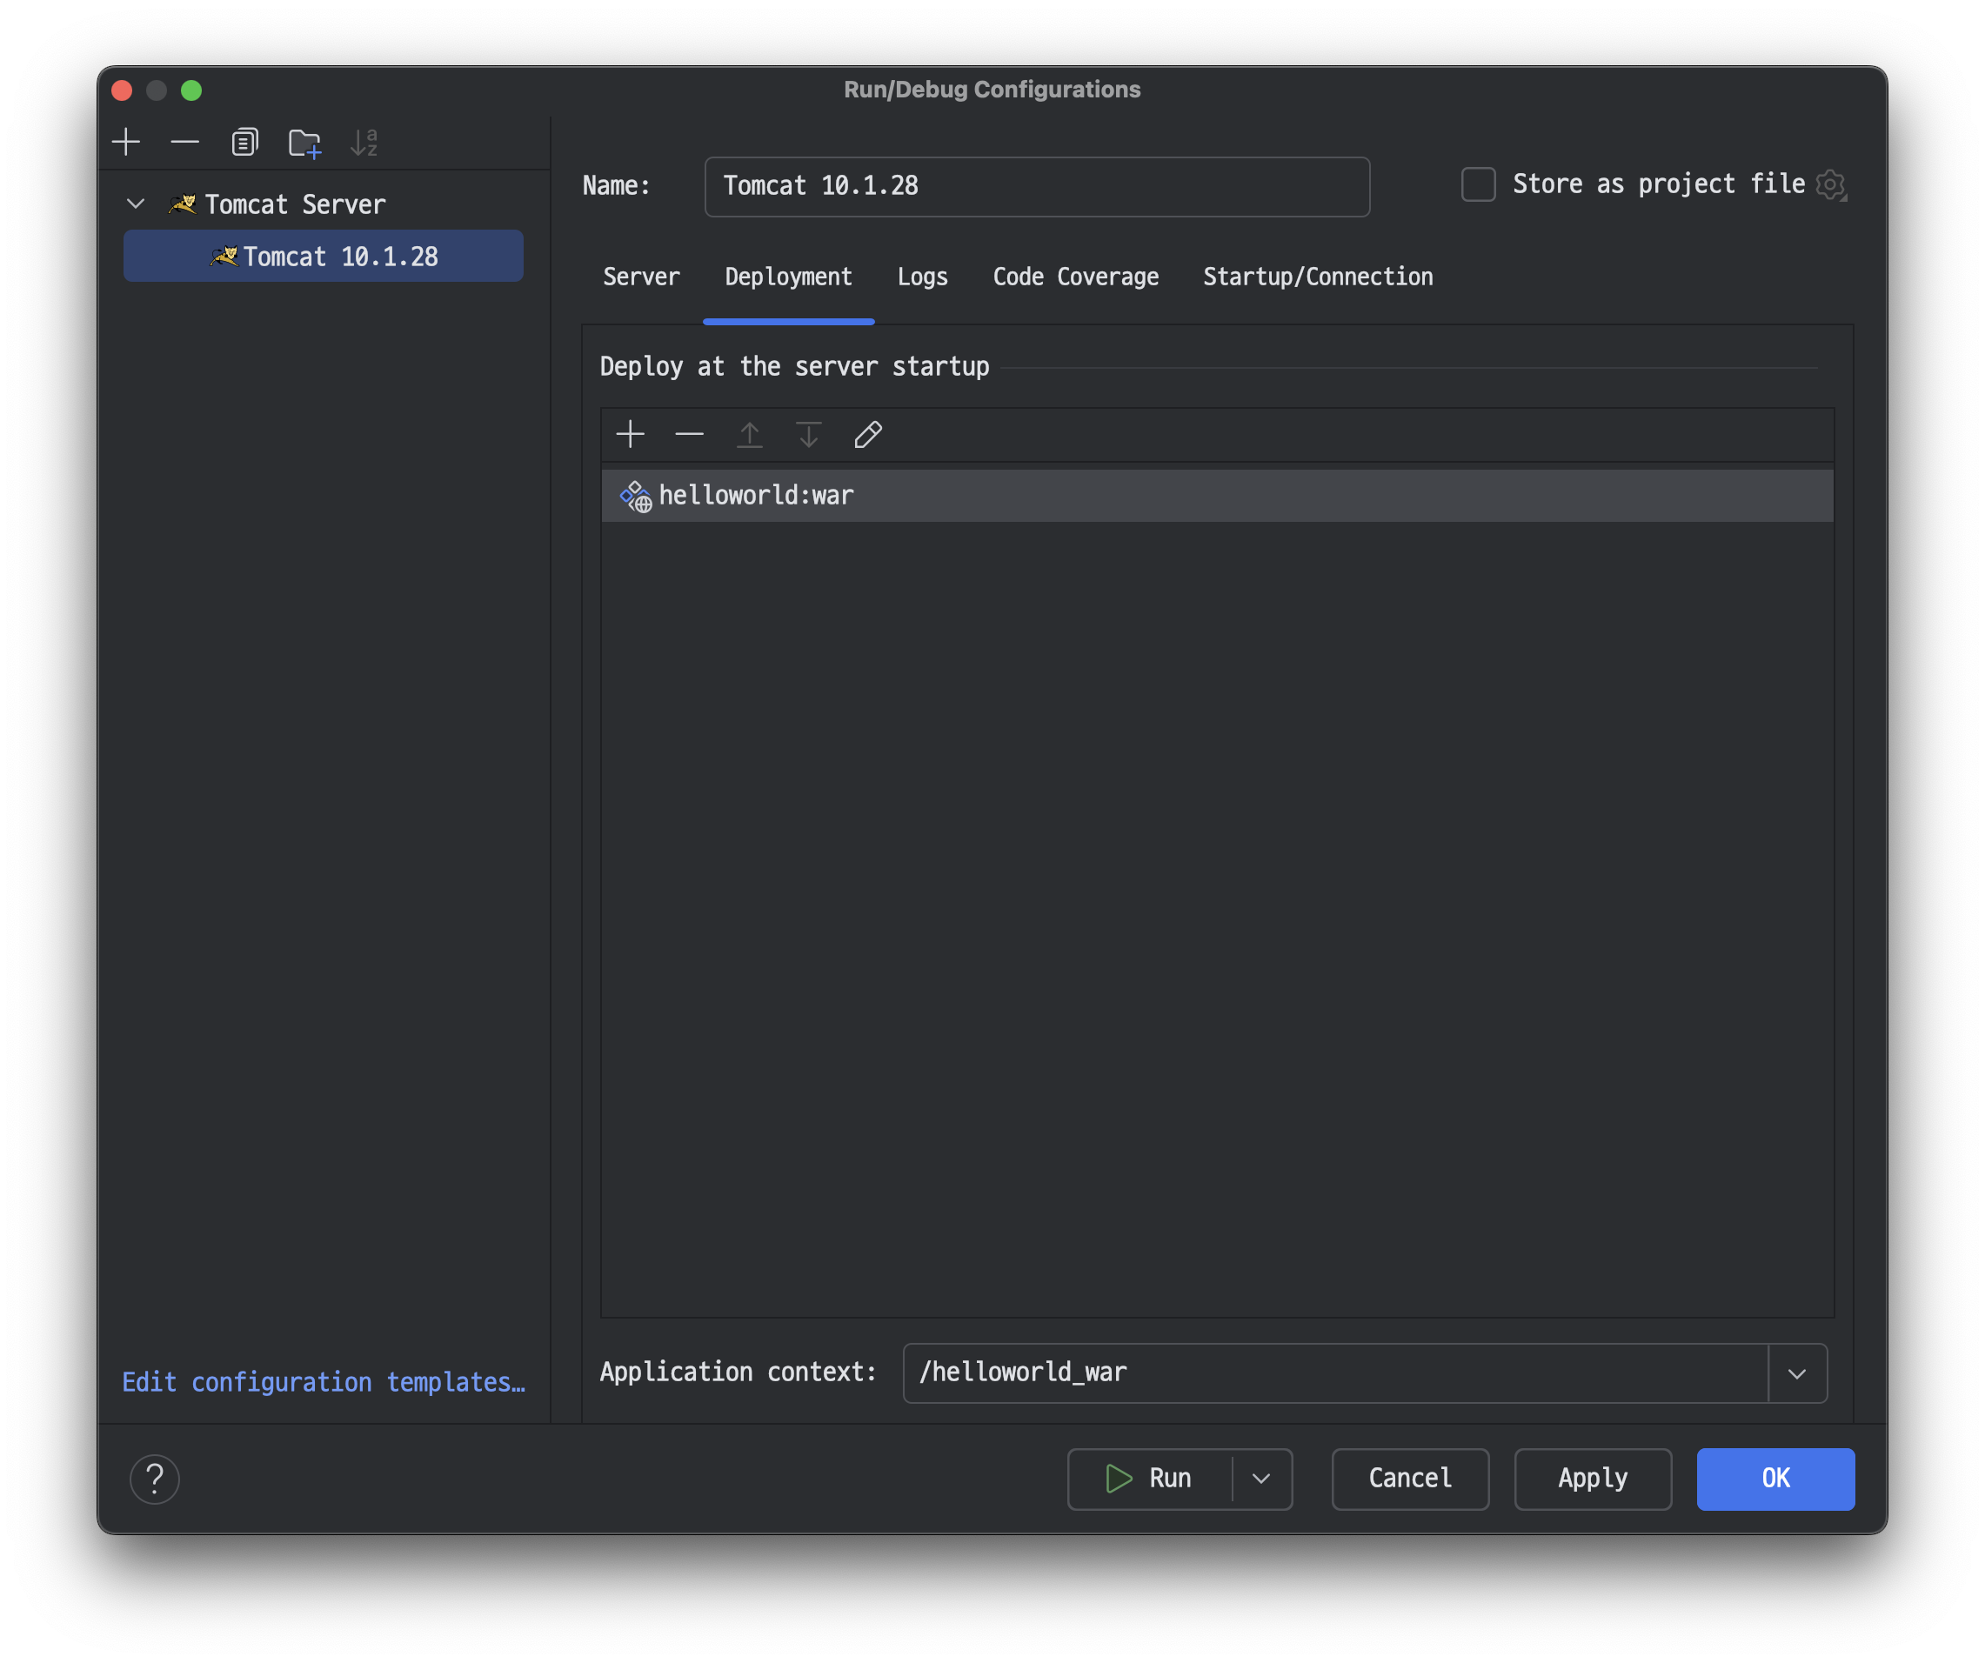Add new run configuration with plus icon
This screenshot has width=1985, height=1663.
126,143
